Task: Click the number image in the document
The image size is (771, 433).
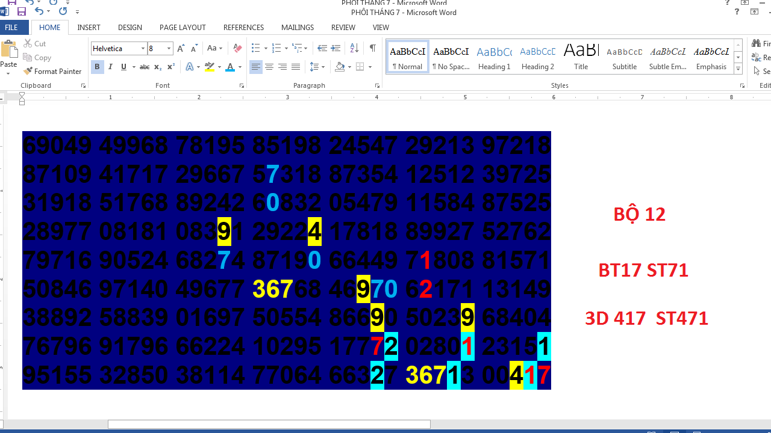Action: click(287, 260)
